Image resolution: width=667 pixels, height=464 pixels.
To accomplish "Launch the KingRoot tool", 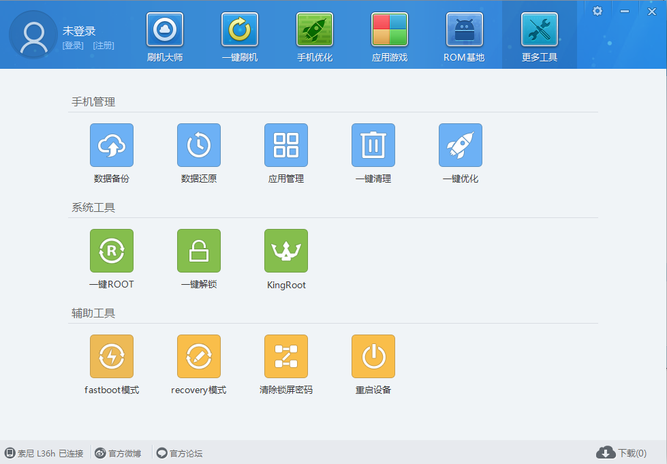I will pos(286,251).
